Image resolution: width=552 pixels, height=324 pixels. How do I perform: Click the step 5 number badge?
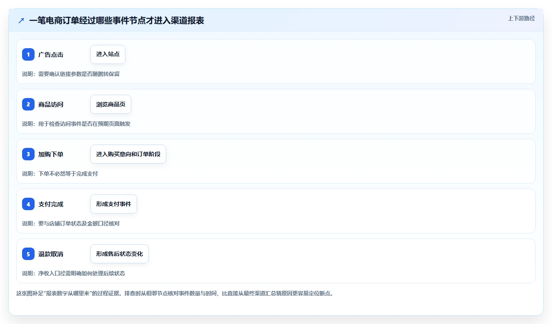[28, 254]
